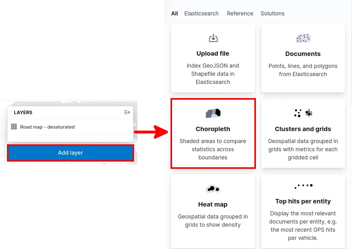Open the Elasticsearch tab
Screen dimensions: 352x249
click(201, 14)
